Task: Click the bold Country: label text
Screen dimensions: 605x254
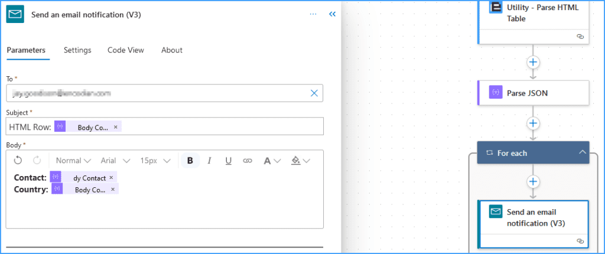Action: 31,190
